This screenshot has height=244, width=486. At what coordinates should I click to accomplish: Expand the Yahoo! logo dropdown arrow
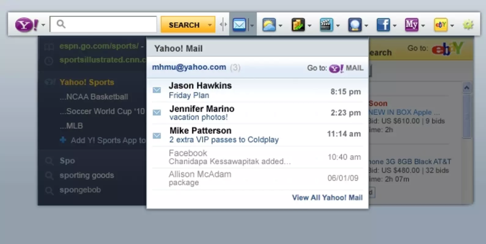click(x=43, y=25)
